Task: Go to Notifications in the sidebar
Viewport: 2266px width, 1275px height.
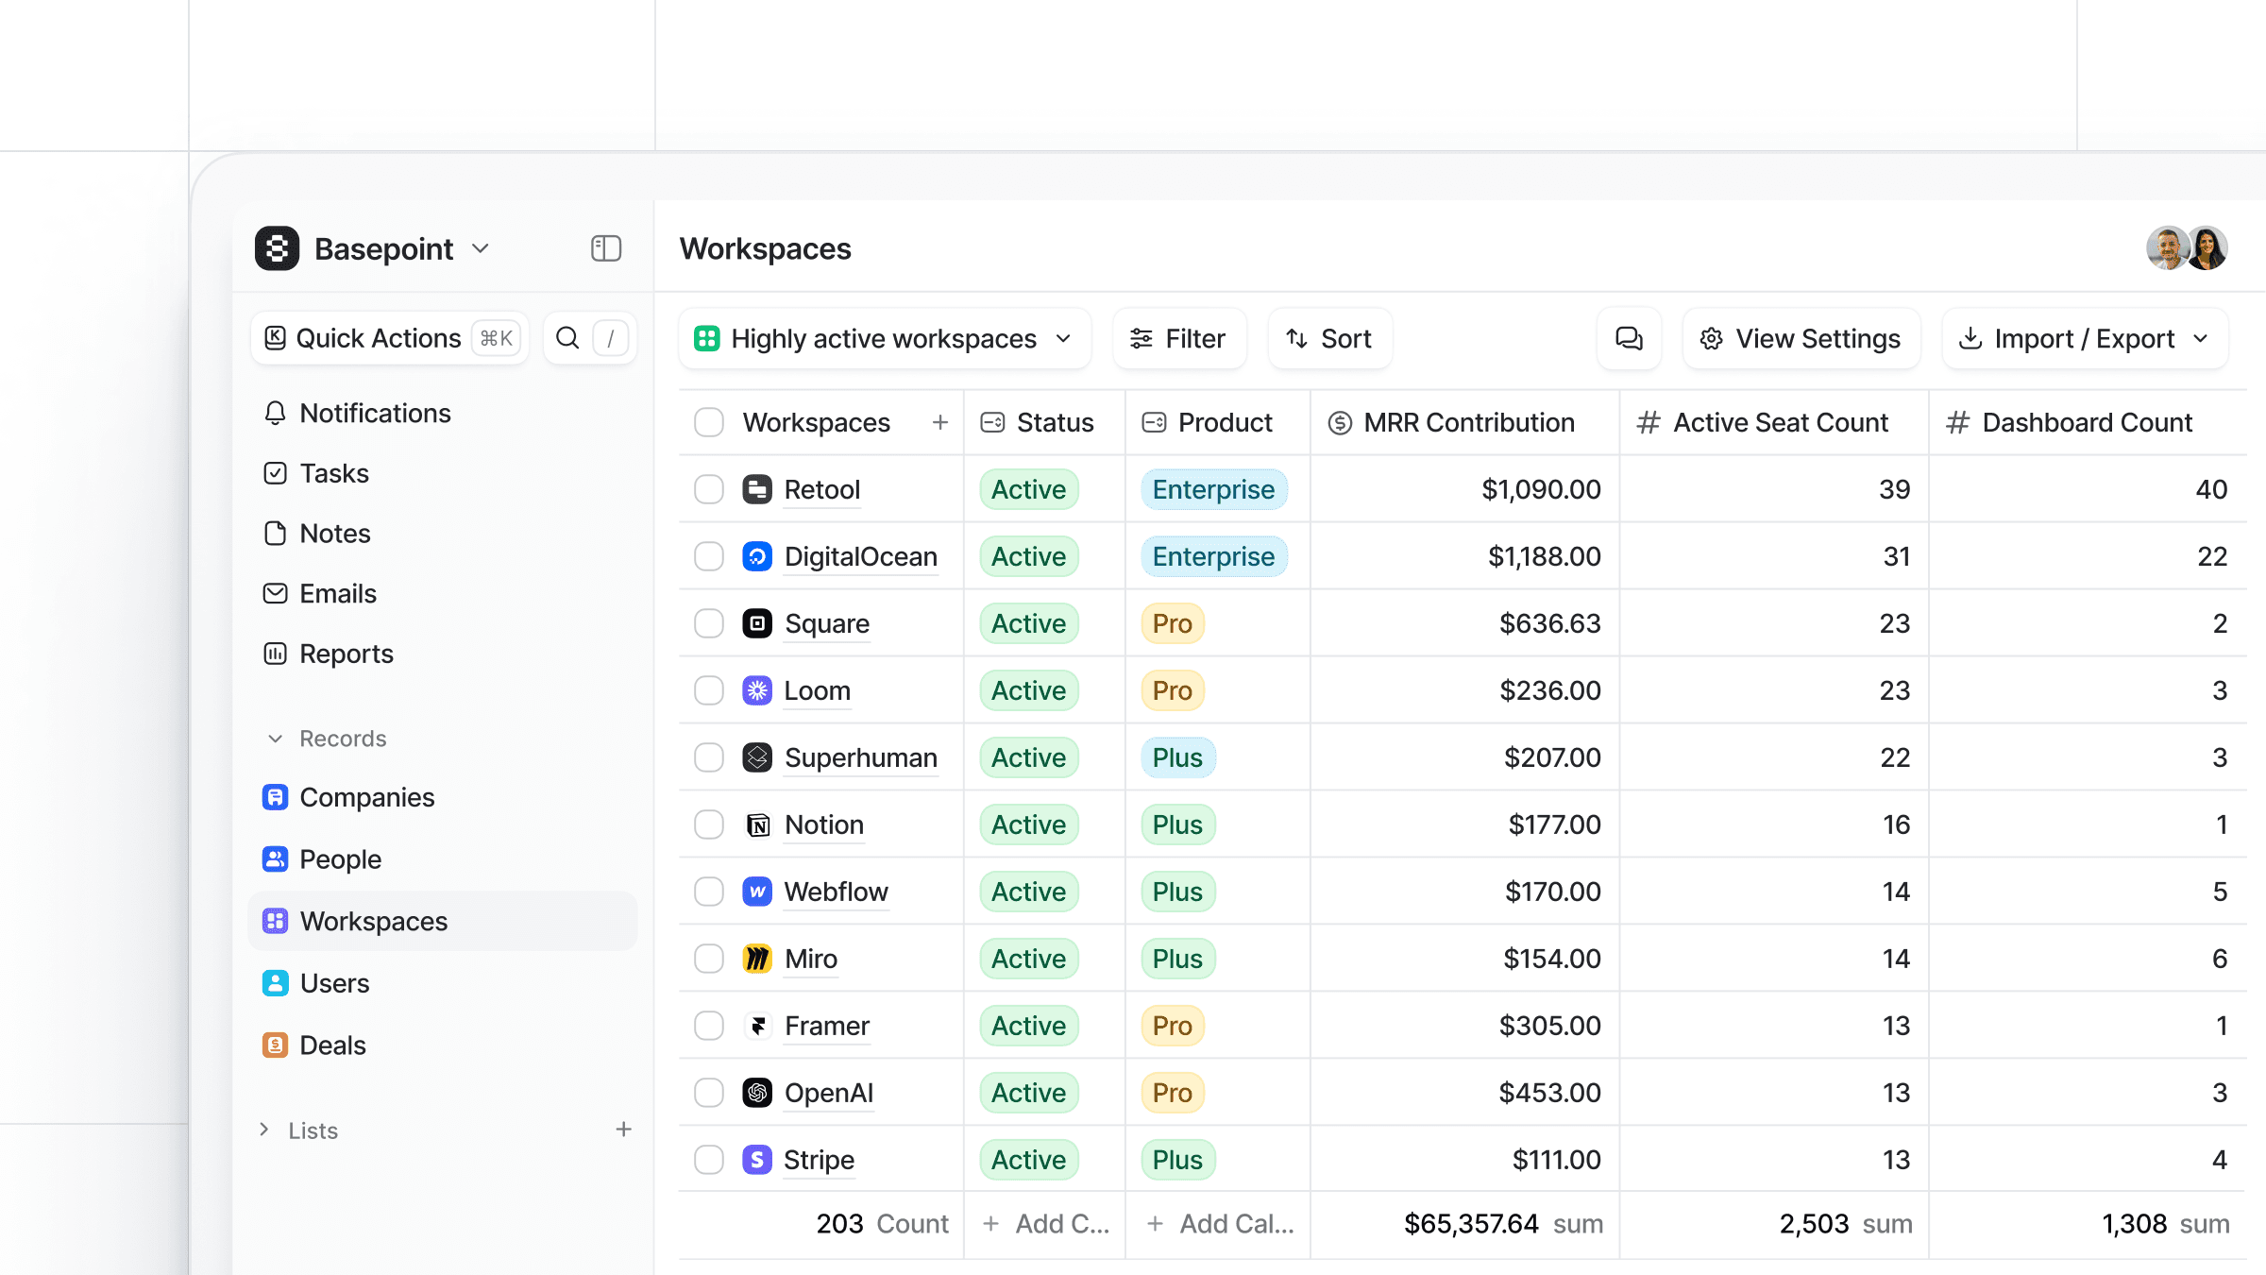Action: coord(375,414)
